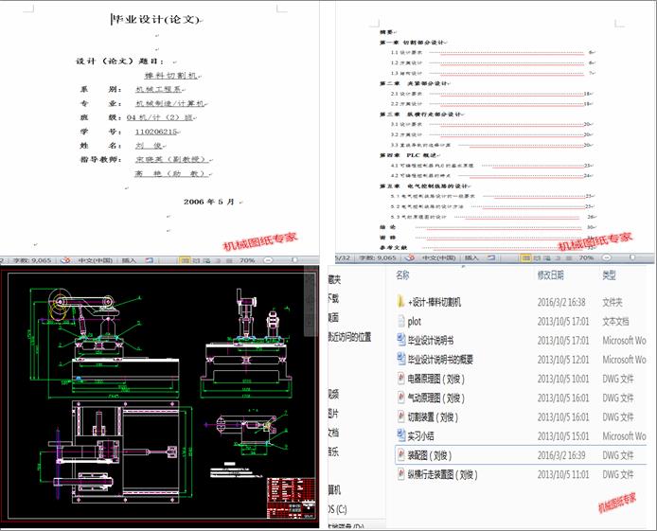The height and width of the screenshot is (531, 657).
Task: Select the 纵横行走装置图(刘俊) DWG file icon
Action: (401, 474)
